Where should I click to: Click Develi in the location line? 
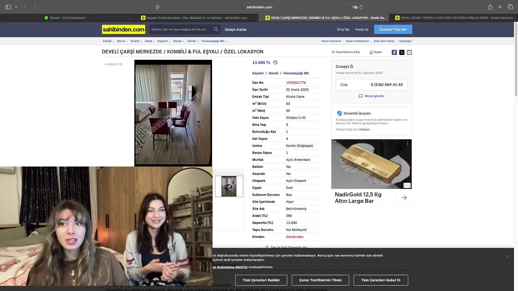click(x=274, y=73)
